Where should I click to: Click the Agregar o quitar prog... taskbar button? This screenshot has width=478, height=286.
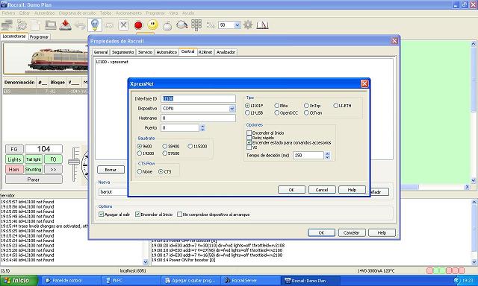pyautogui.click(x=191, y=281)
